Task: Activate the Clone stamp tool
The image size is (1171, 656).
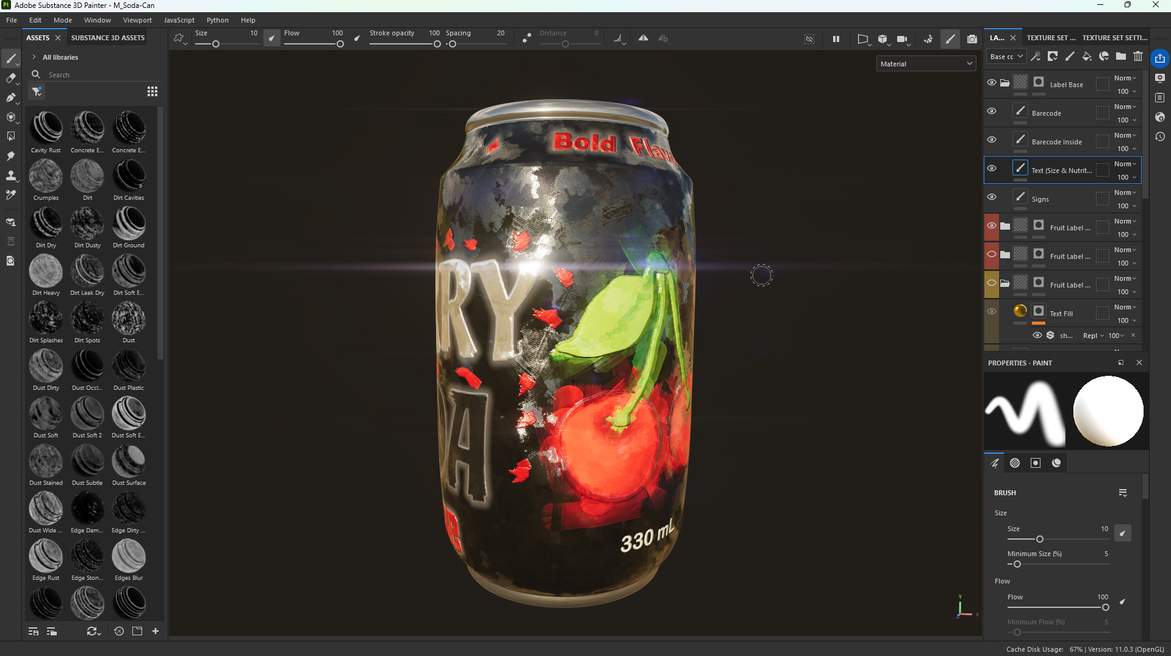Action: (x=11, y=176)
